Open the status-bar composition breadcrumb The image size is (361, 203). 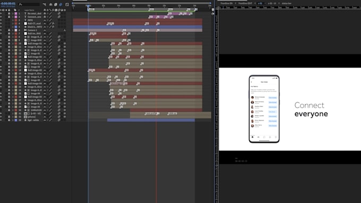(286, 4)
